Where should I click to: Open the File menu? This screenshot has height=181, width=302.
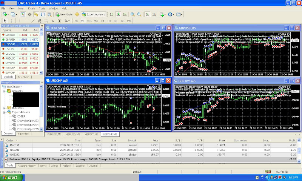(x=3, y=8)
